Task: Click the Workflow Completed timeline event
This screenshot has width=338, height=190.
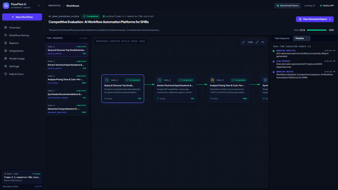Action: [304, 54]
